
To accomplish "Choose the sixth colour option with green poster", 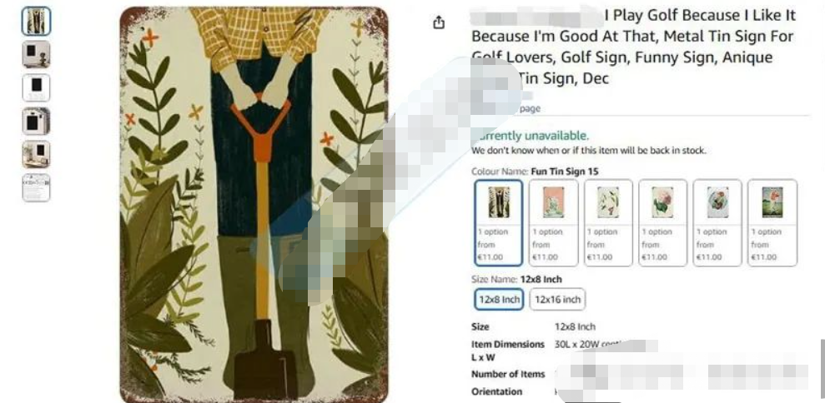I will point(772,223).
